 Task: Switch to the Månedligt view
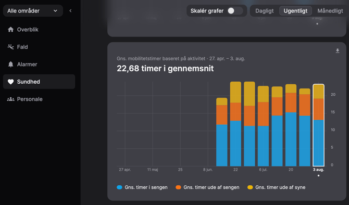[330, 11]
